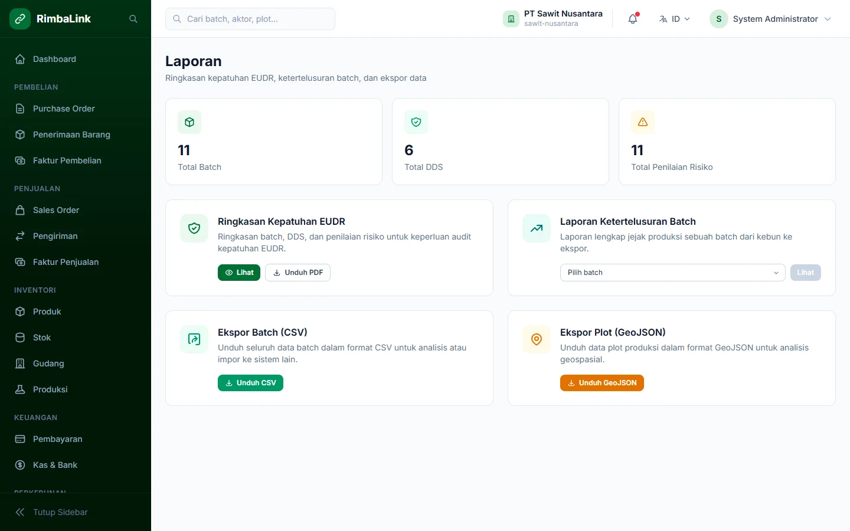Viewport: 850px width, 531px height.
Task: Open notifications bell icon
Action: [x=633, y=19]
